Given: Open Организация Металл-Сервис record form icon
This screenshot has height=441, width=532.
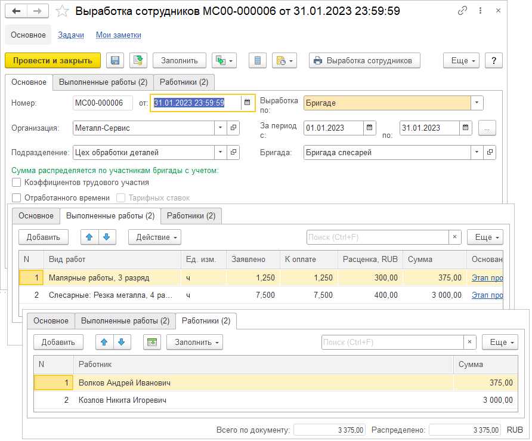Looking at the screenshot, I should point(233,128).
